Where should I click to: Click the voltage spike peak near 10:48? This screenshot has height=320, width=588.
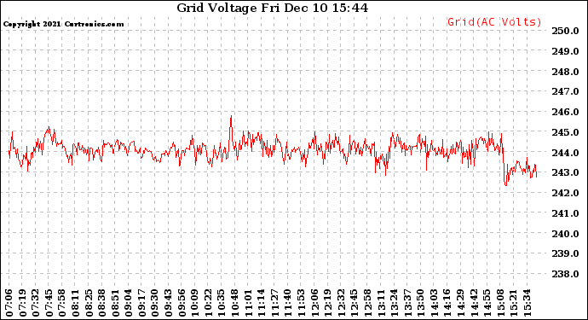tap(231, 116)
